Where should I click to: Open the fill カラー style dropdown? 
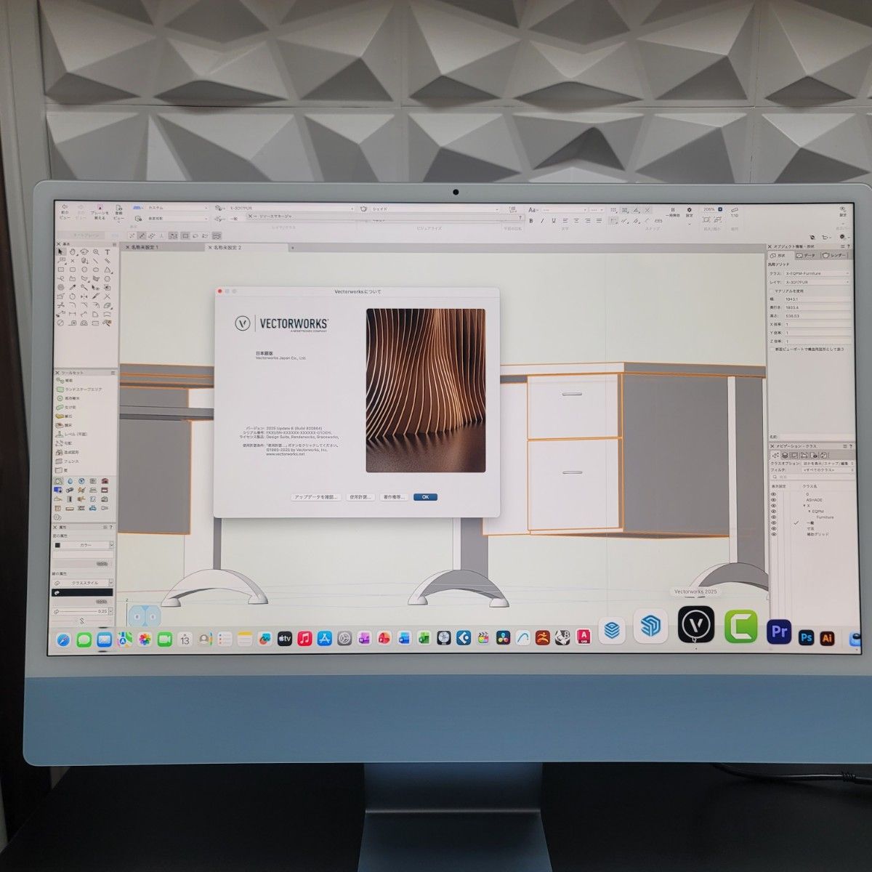click(83, 545)
